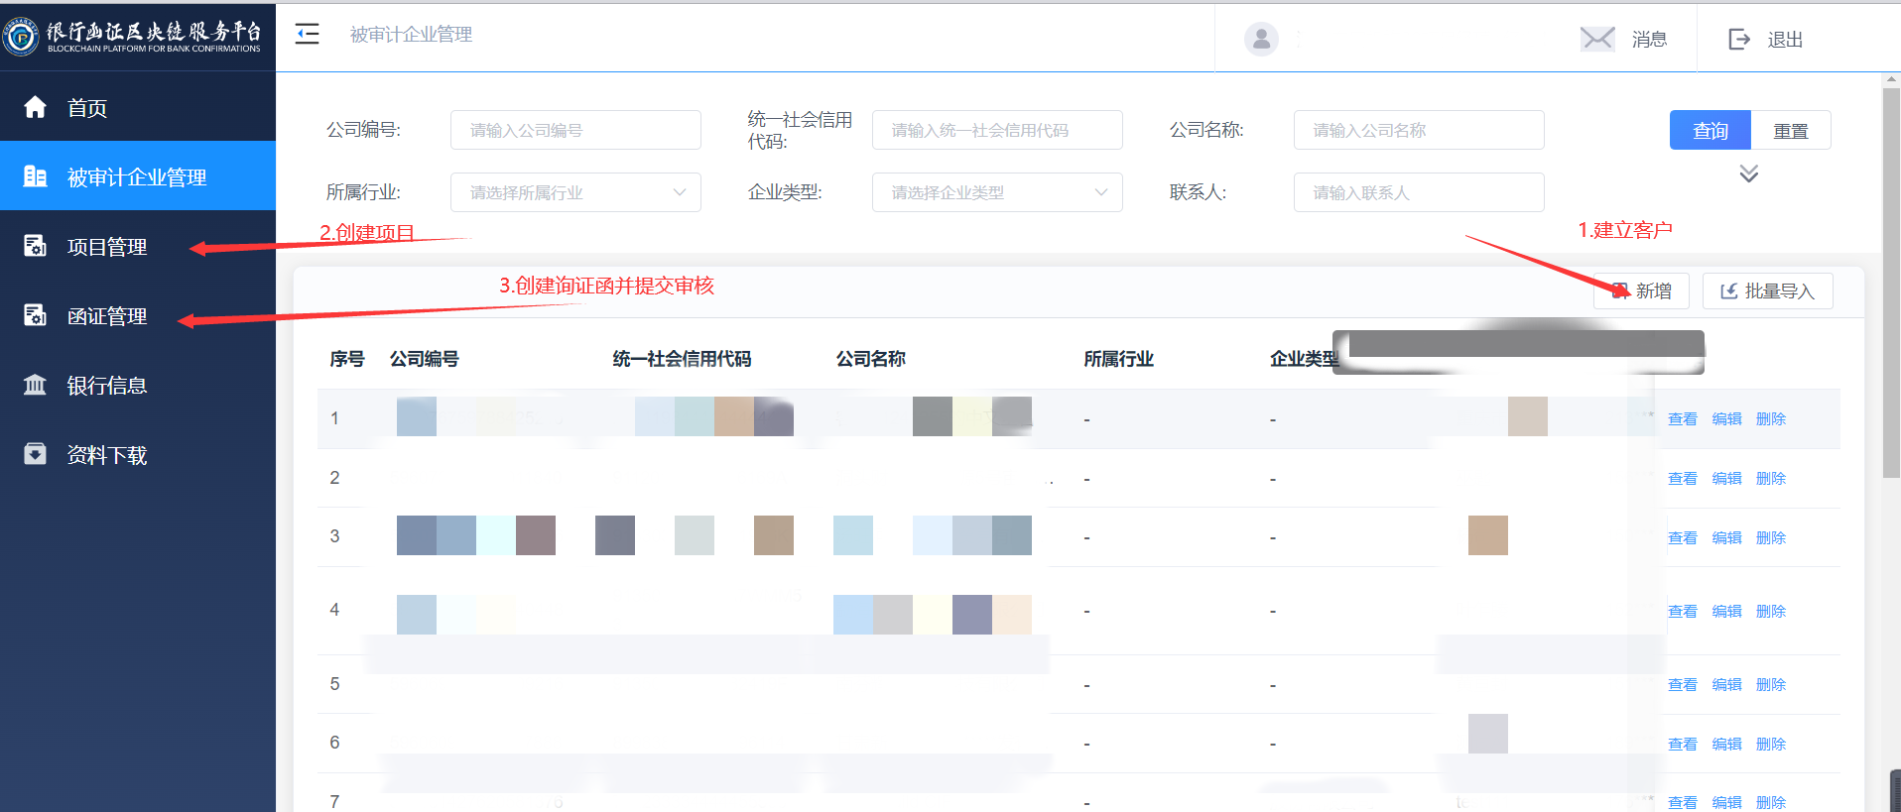The image size is (1901, 812).
Task: Click the 公司编号 input field
Action: [x=575, y=130]
